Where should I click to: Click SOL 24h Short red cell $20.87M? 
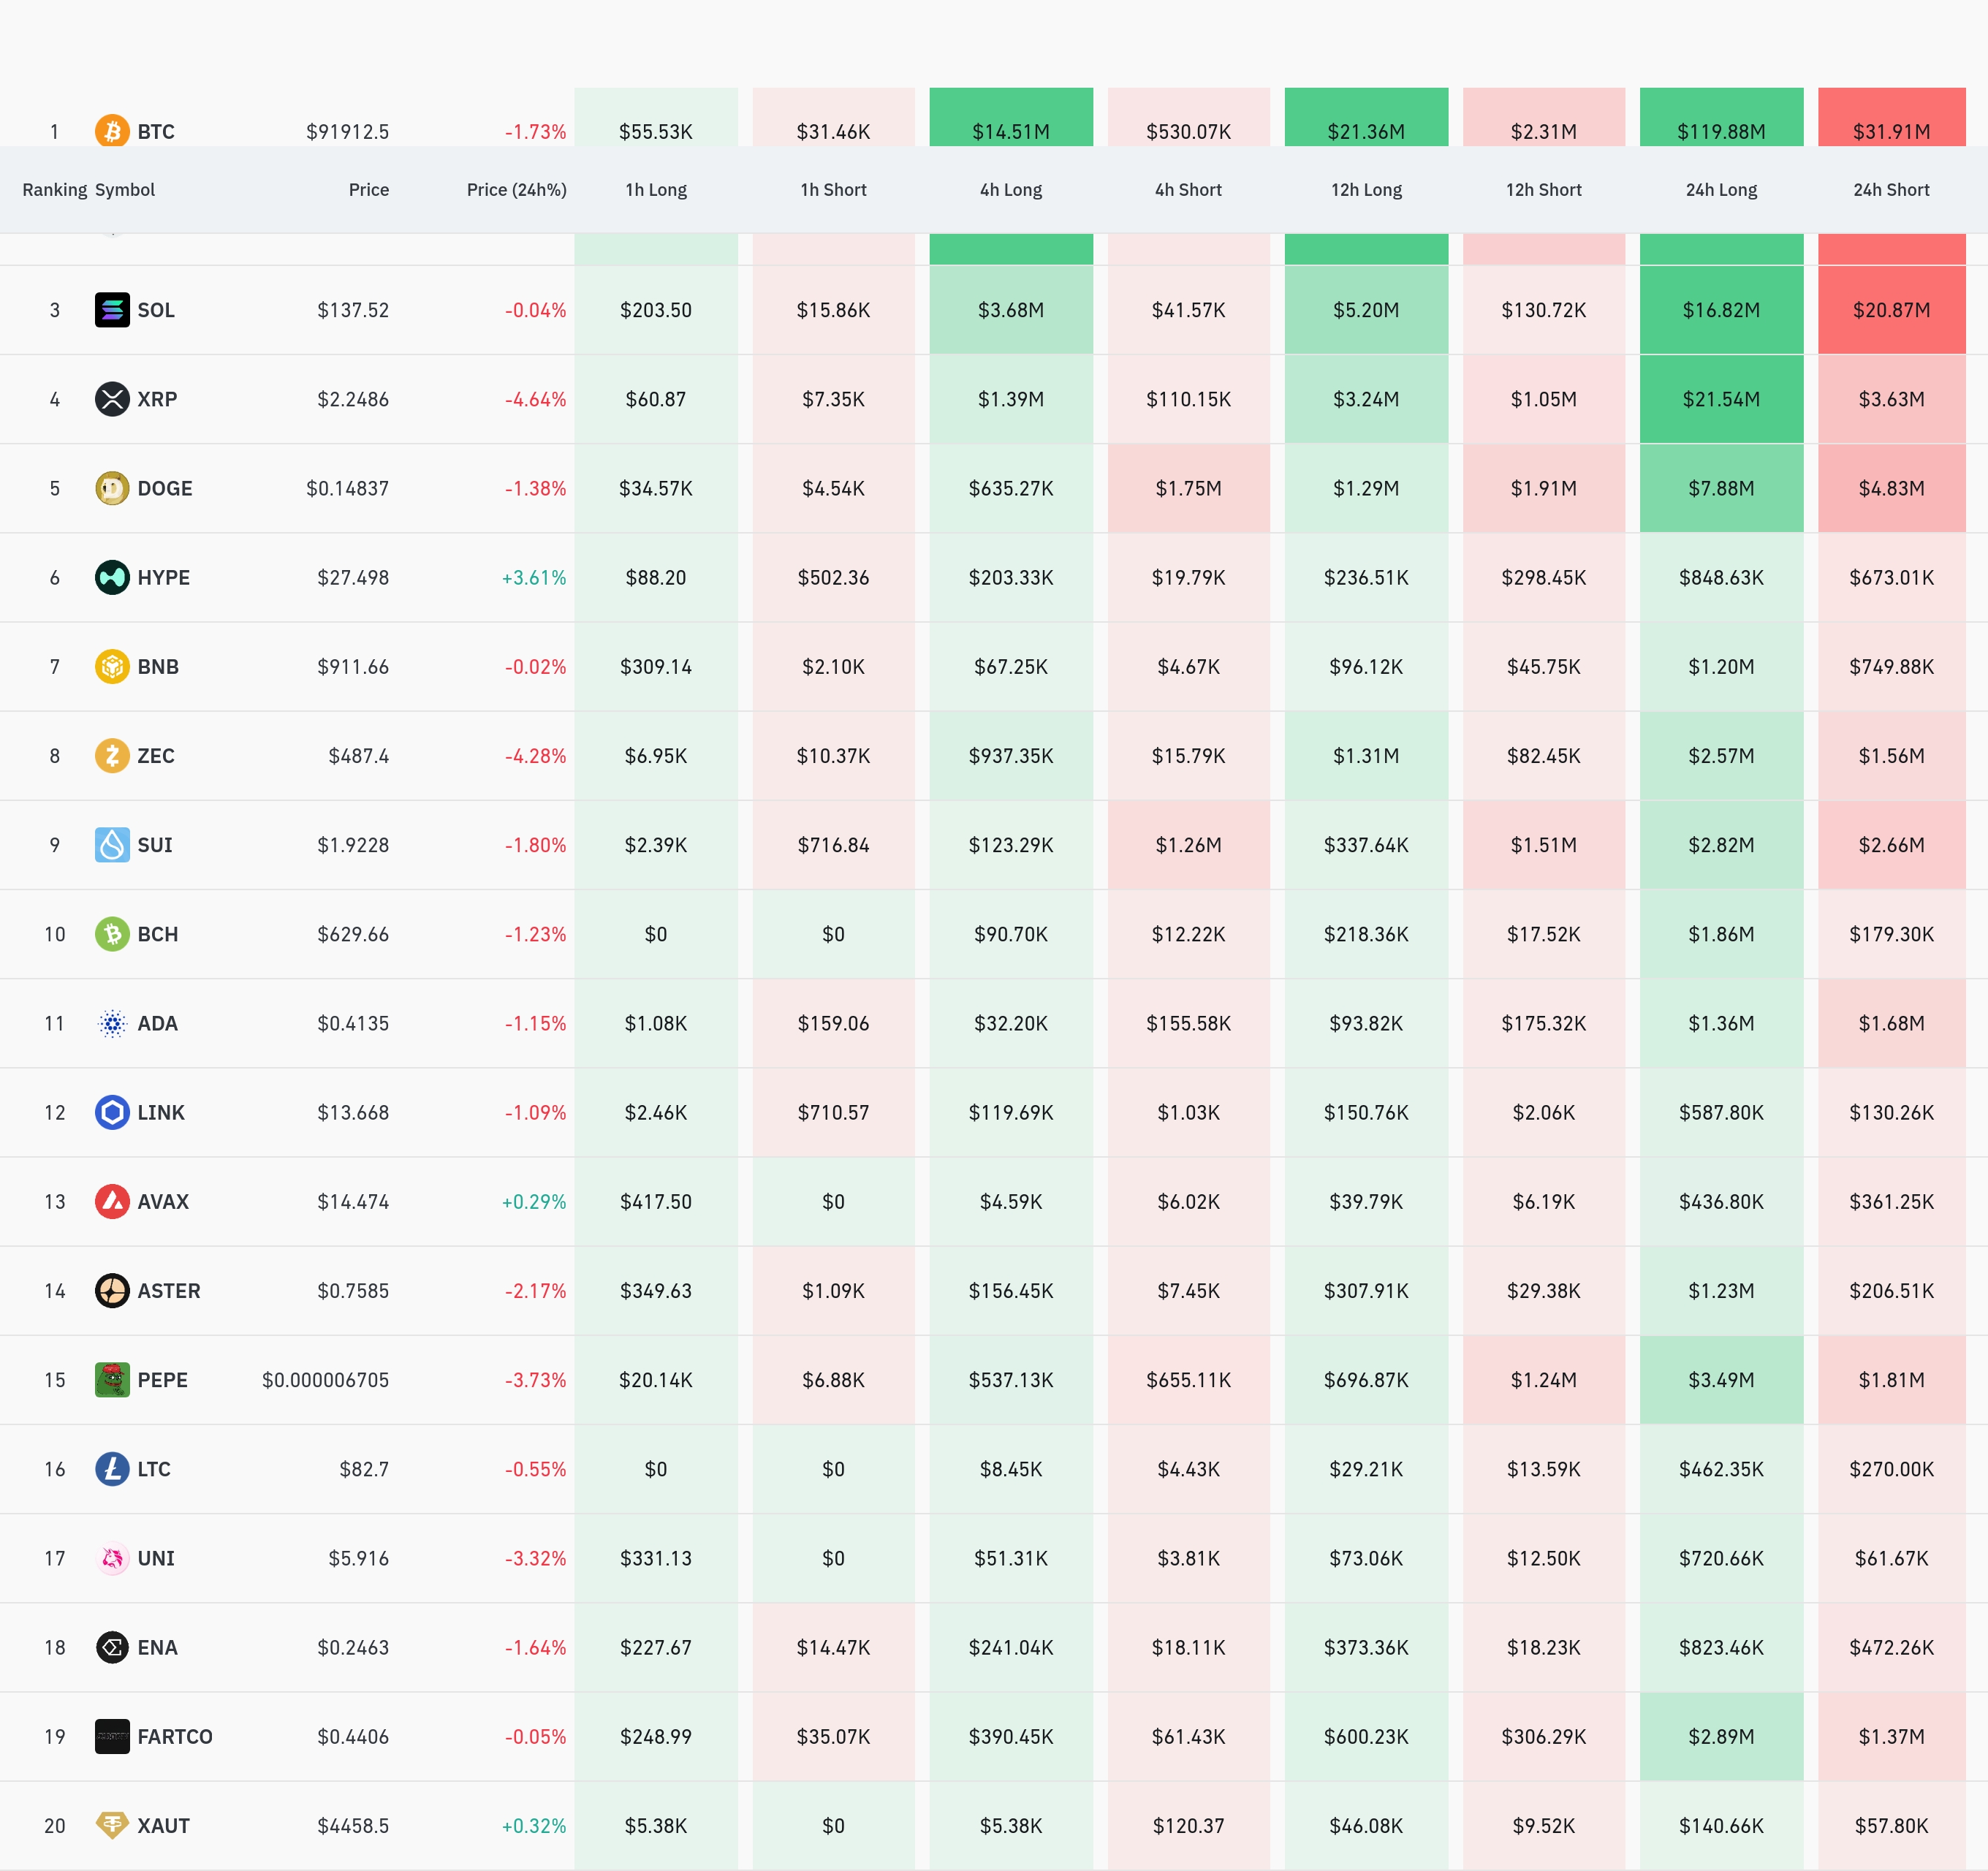[x=1891, y=310]
